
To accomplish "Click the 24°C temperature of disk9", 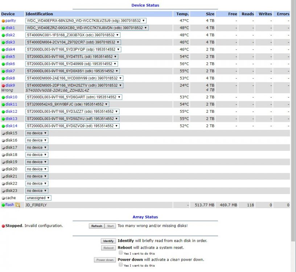I will [x=184, y=85].
